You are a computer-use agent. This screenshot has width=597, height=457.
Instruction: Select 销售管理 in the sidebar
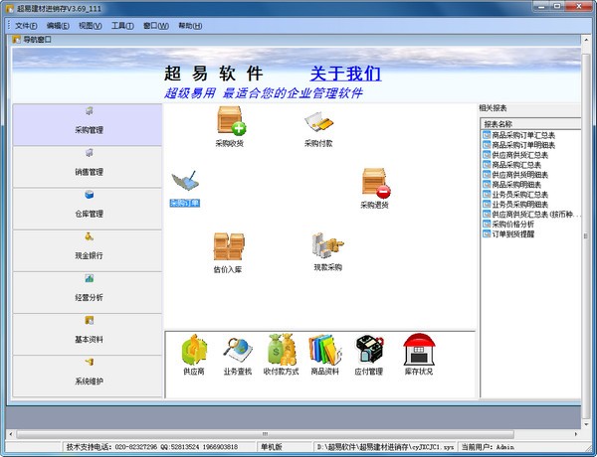(x=88, y=167)
